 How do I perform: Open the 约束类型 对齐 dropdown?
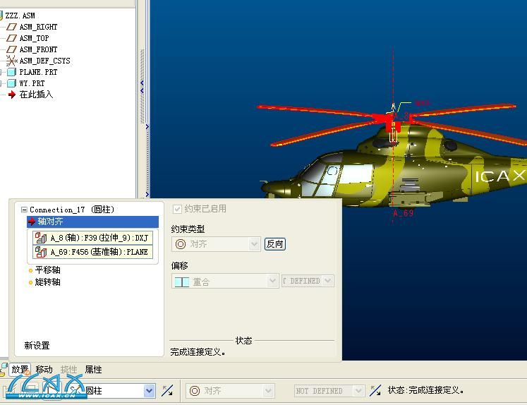click(255, 244)
